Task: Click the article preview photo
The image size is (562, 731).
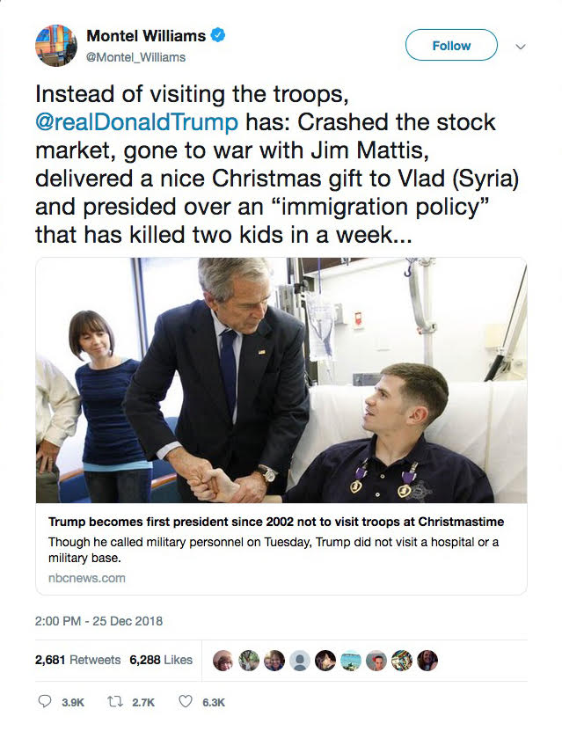Action: pyautogui.click(x=281, y=380)
